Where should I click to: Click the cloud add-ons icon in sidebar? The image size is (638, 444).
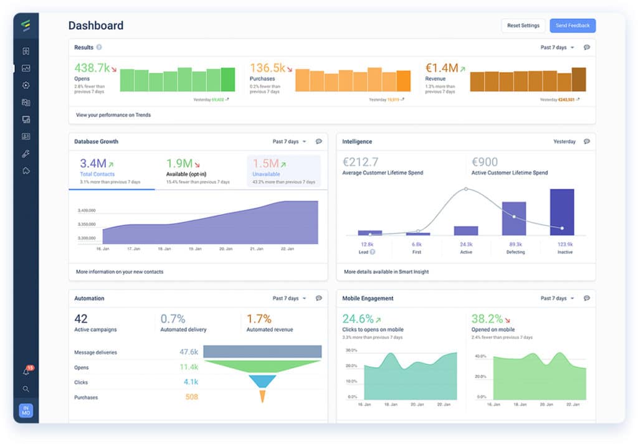point(26,171)
